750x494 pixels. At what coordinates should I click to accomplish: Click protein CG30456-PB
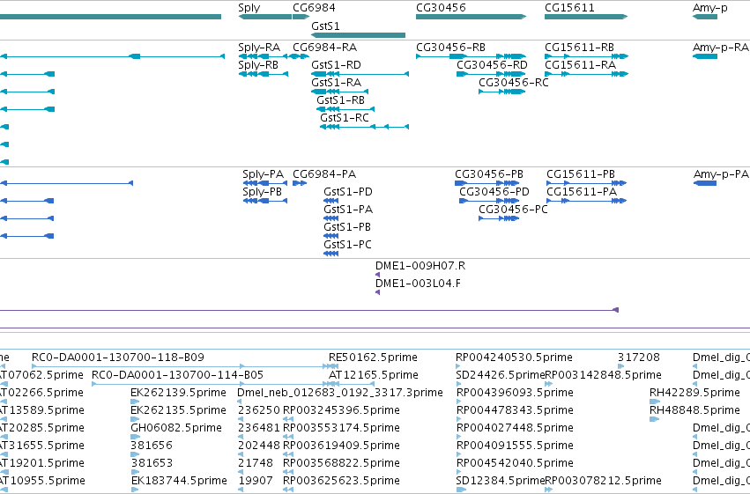[489, 174]
